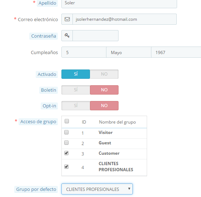Set Activado to SÍ

coord(76,74)
